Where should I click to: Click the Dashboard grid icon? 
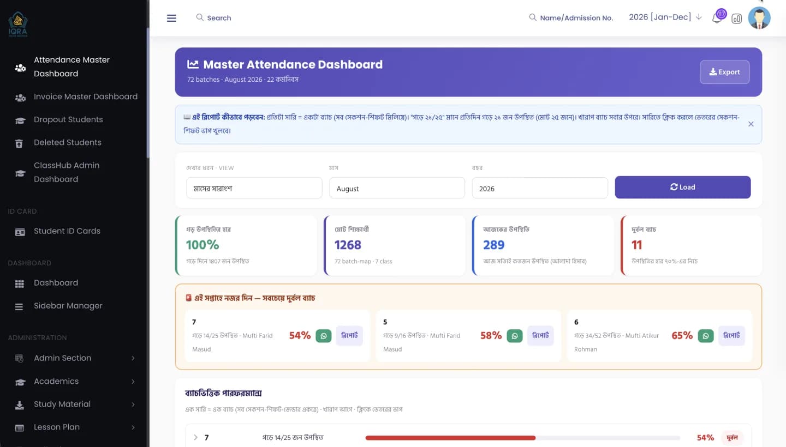20,283
